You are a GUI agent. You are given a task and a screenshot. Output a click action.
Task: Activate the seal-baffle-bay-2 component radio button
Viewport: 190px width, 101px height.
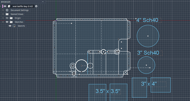click(x=36, y=6)
